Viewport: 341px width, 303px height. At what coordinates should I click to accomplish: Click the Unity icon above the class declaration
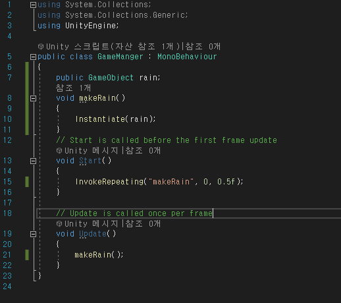[x=41, y=46]
